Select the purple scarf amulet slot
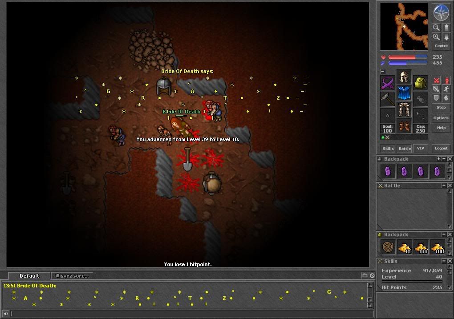Viewport: 454px width, 319px height. (x=387, y=82)
